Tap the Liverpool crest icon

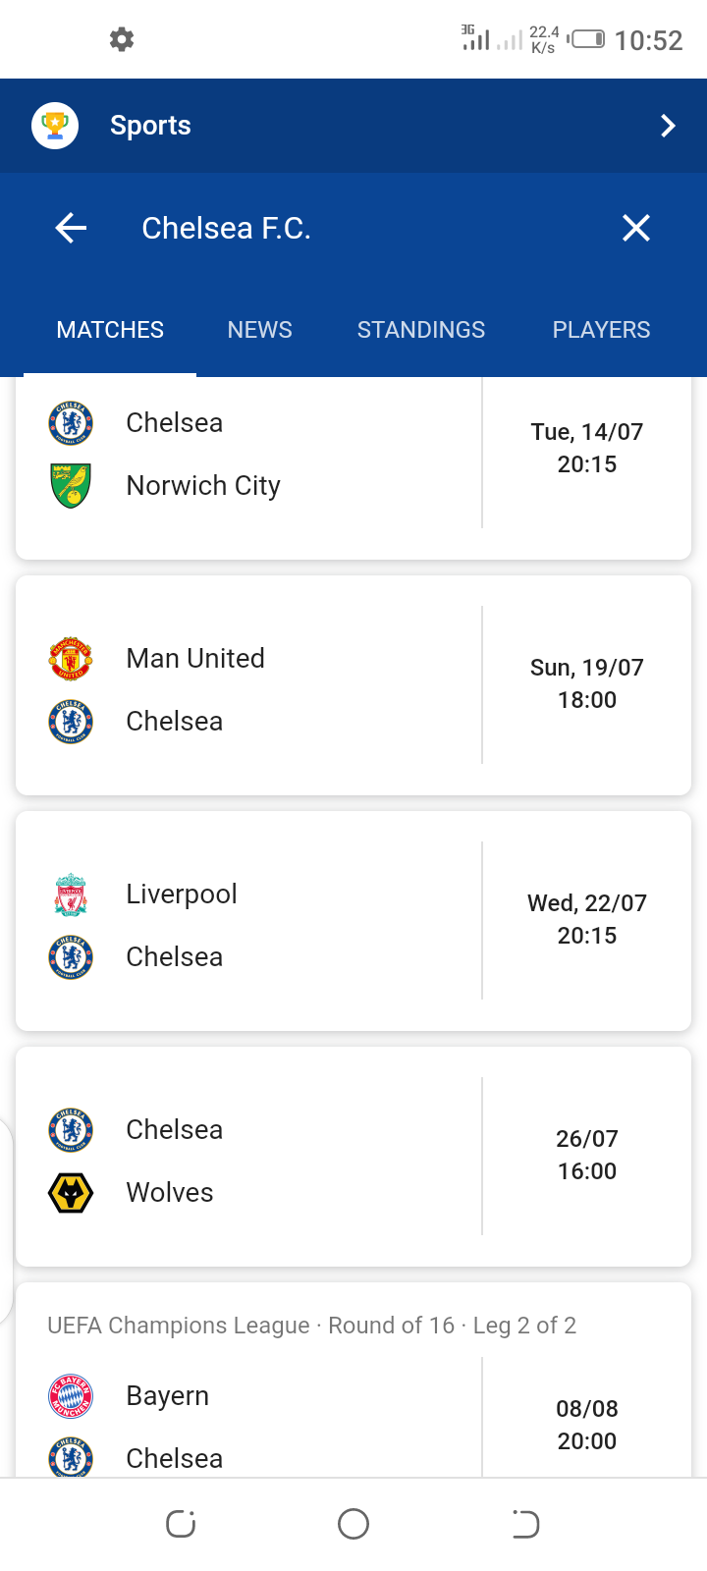71,894
